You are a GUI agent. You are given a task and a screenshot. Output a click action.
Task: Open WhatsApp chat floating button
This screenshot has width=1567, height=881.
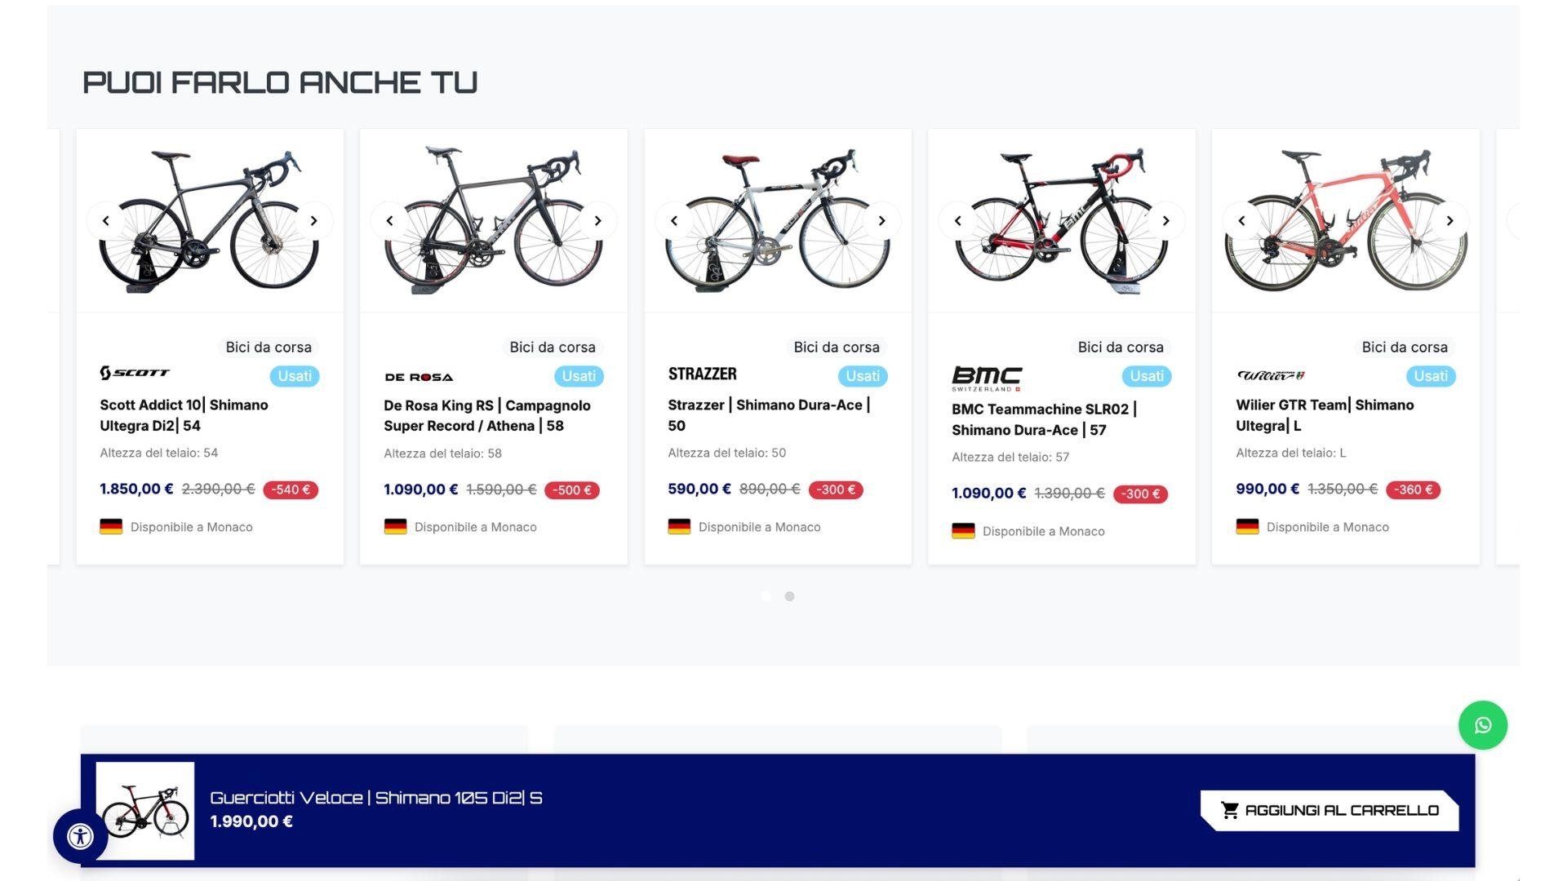point(1482,725)
